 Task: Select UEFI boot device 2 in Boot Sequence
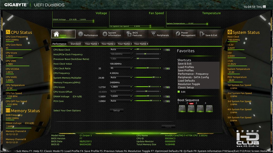(x=191, y=109)
